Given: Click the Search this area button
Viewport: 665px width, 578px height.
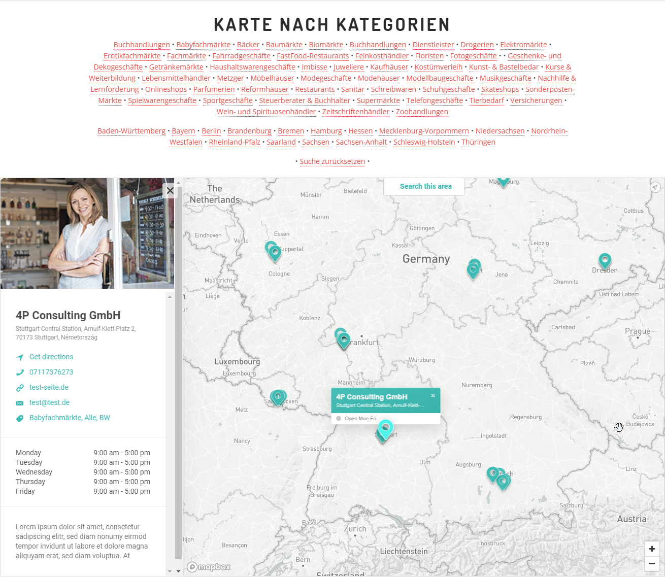Looking at the screenshot, I should (425, 186).
